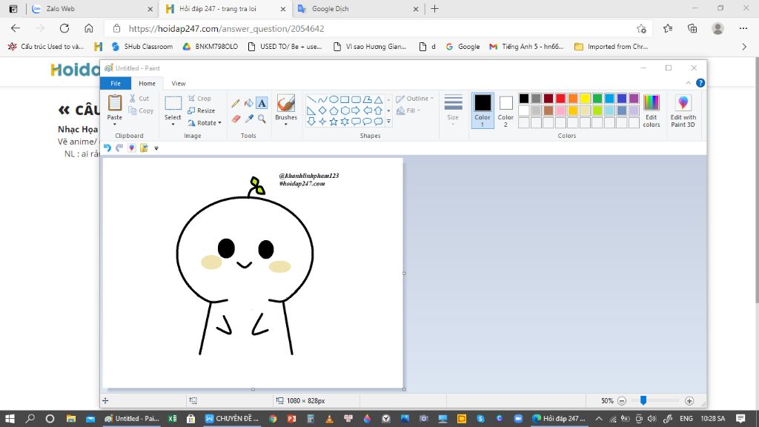Open the Outline dropdown
759x427 pixels.
pyautogui.click(x=414, y=99)
